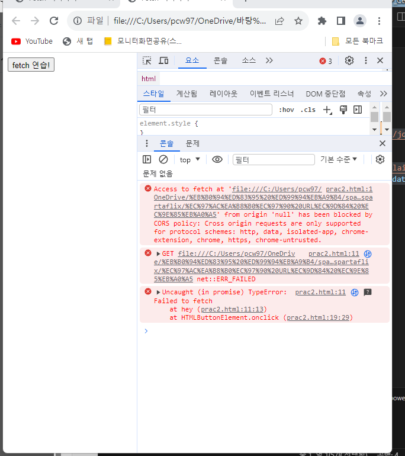Open the profile avatar menu
Viewport: 405px width, 456px height.
[x=359, y=21]
